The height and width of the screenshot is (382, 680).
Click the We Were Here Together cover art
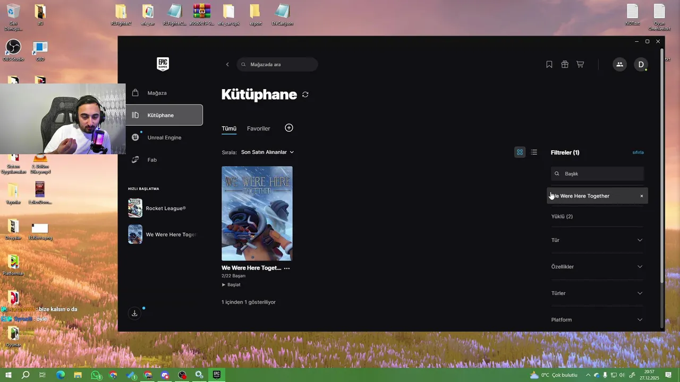click(257, 213)
